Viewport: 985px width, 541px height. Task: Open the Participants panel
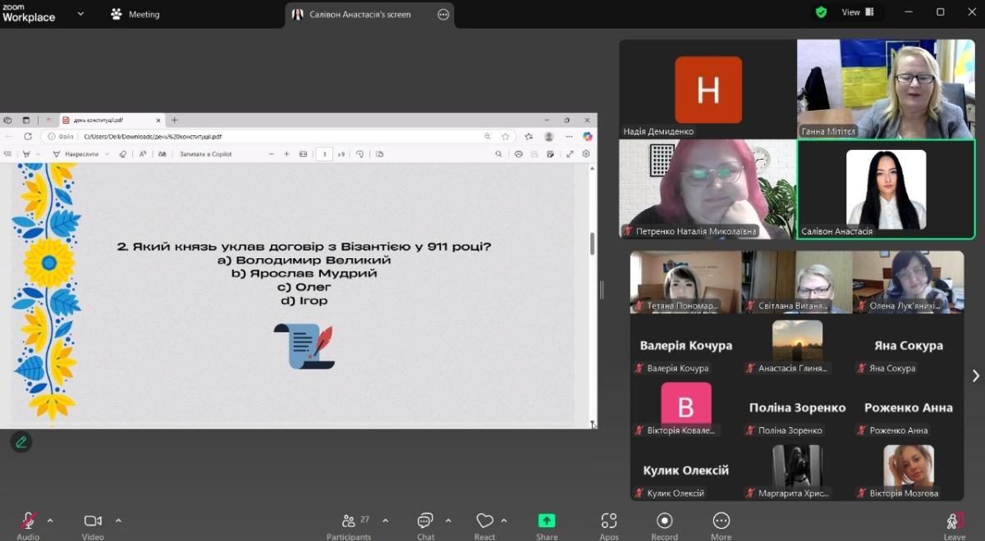(349, 525)
